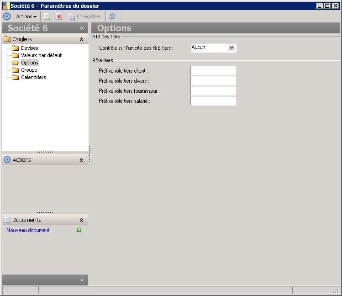
Task: Select the Groupe tree item
Action: [x=29, y=70]
